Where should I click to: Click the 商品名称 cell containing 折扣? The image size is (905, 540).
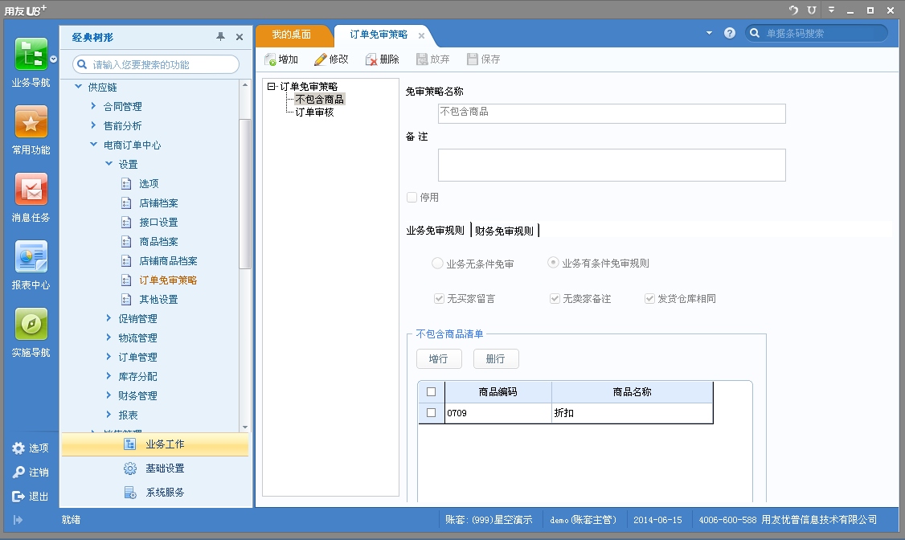632,413
